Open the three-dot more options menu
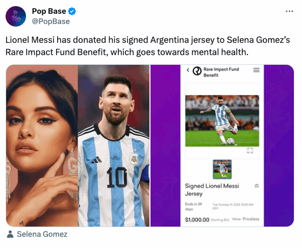Screen dimensions: 302x248 pos(289,11)
